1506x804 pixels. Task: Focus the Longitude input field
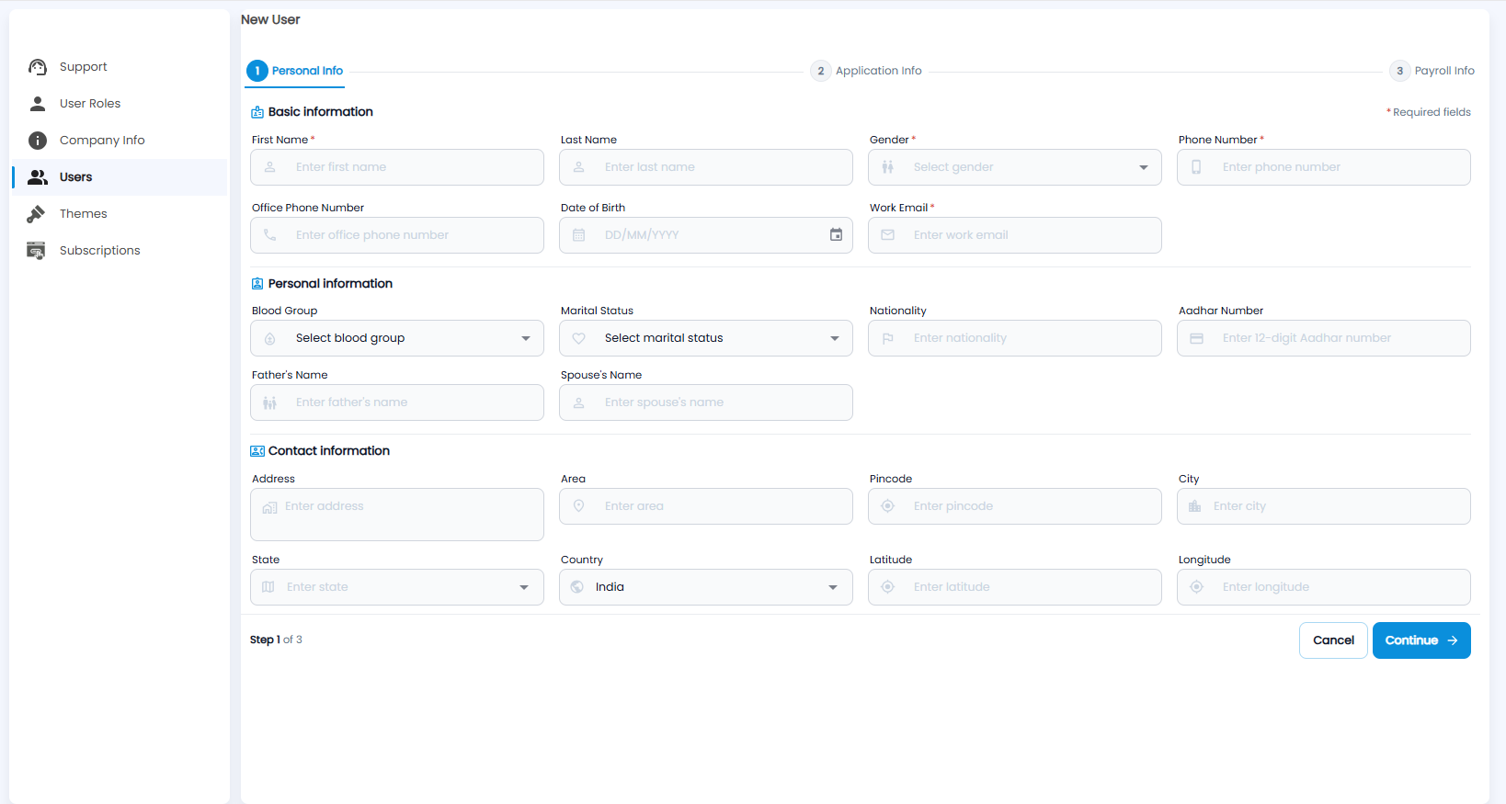pos(1324,587)
